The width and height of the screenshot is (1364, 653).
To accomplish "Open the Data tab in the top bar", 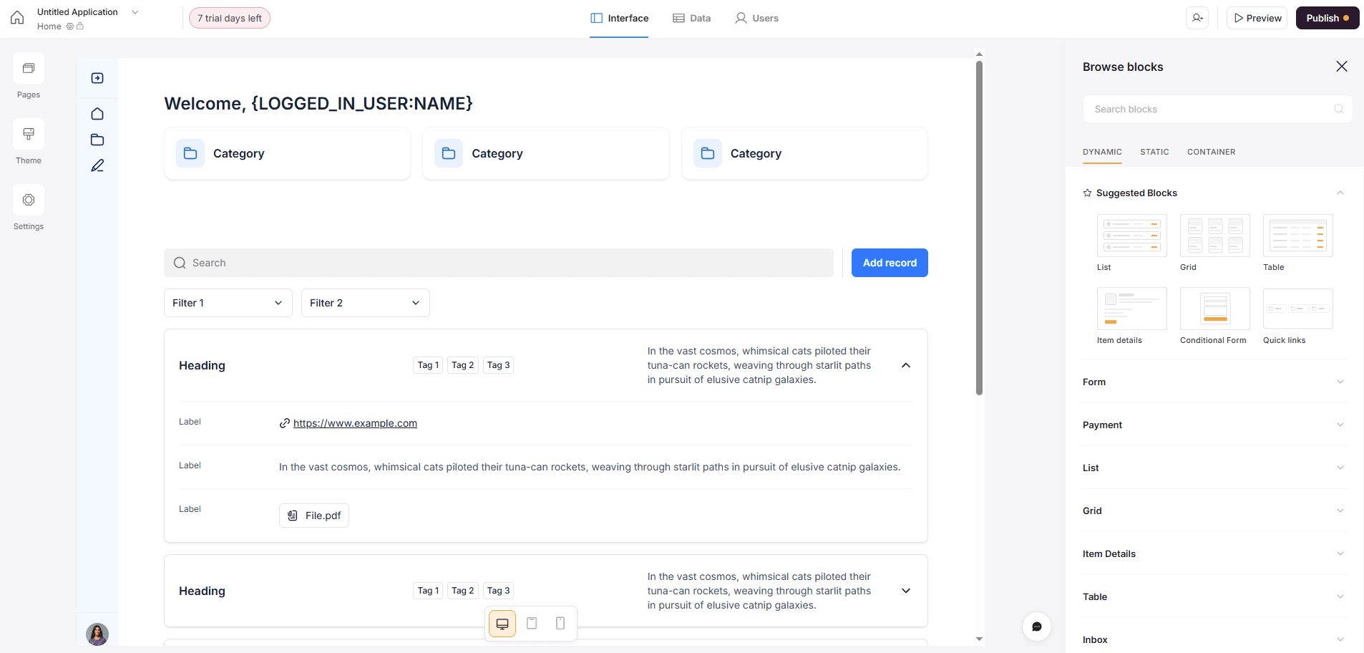I will pyautogui.click(x=691, y=18).
